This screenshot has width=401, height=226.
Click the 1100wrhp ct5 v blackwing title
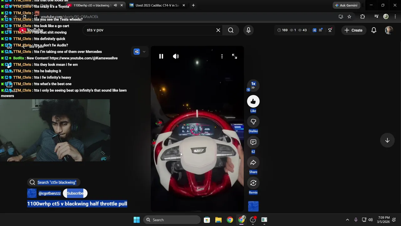[x=77, y=204]
